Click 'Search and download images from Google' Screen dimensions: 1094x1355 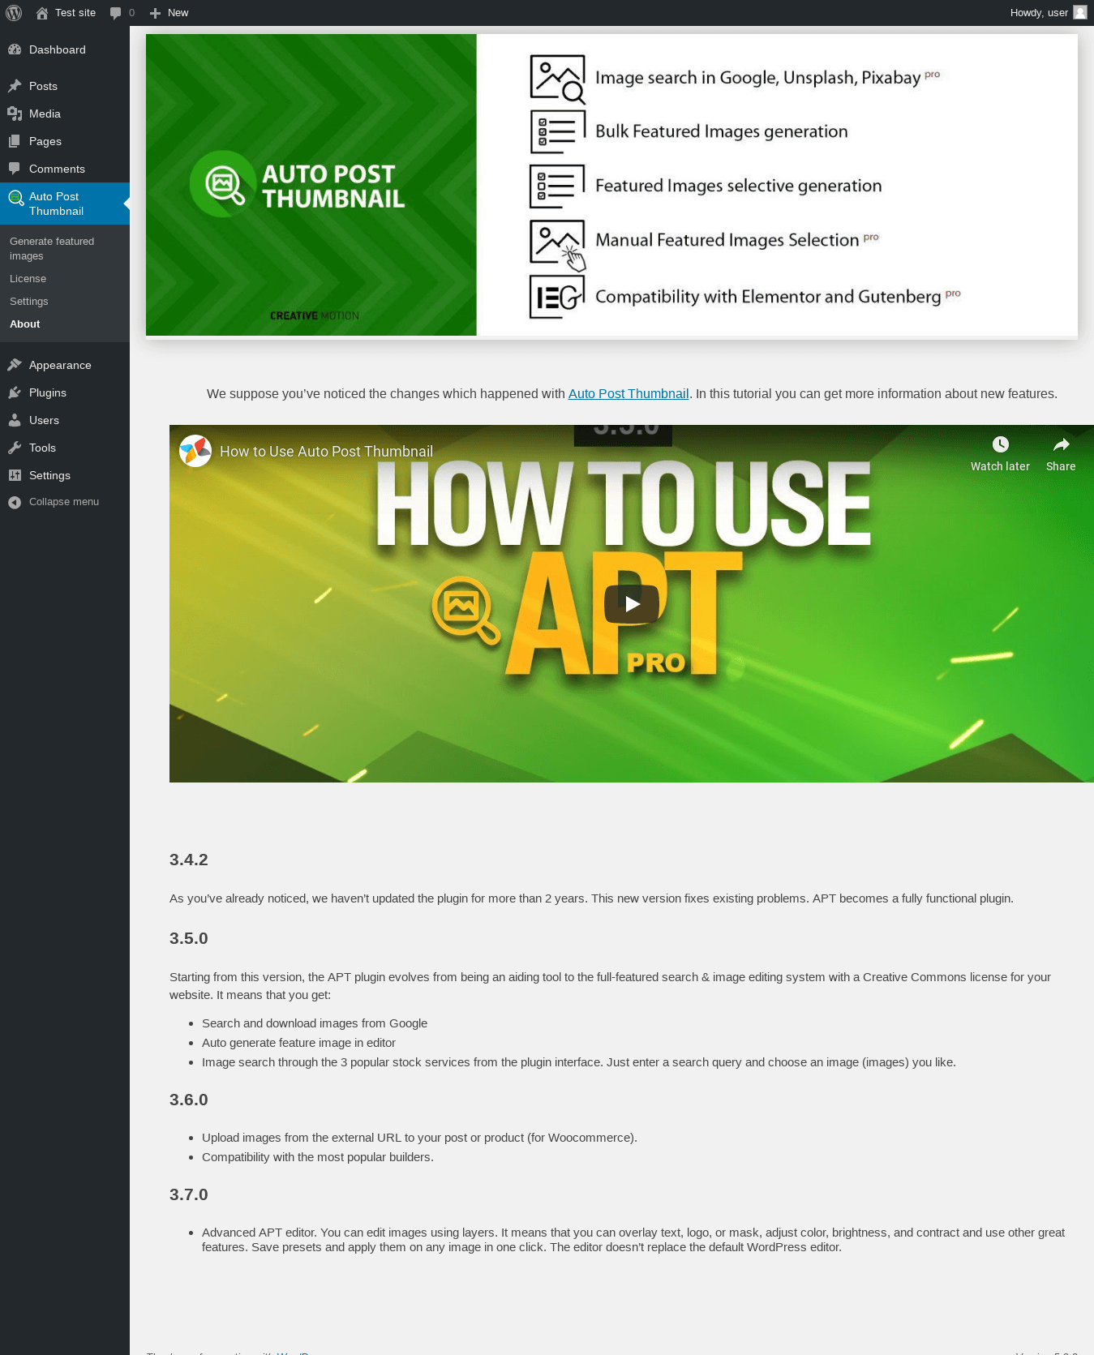click(x=315, y=1023)
